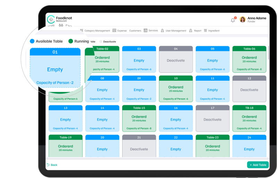This screenshot has width=277, height=178.
Task: Click the gray Deactivate legend dot
Action: [101, 42]
